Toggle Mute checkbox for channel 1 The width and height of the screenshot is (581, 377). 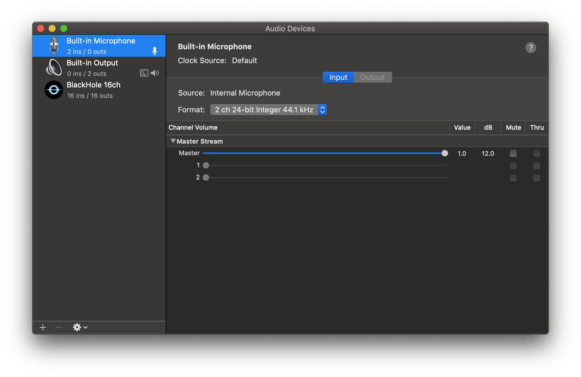click(x=513, y=166)
